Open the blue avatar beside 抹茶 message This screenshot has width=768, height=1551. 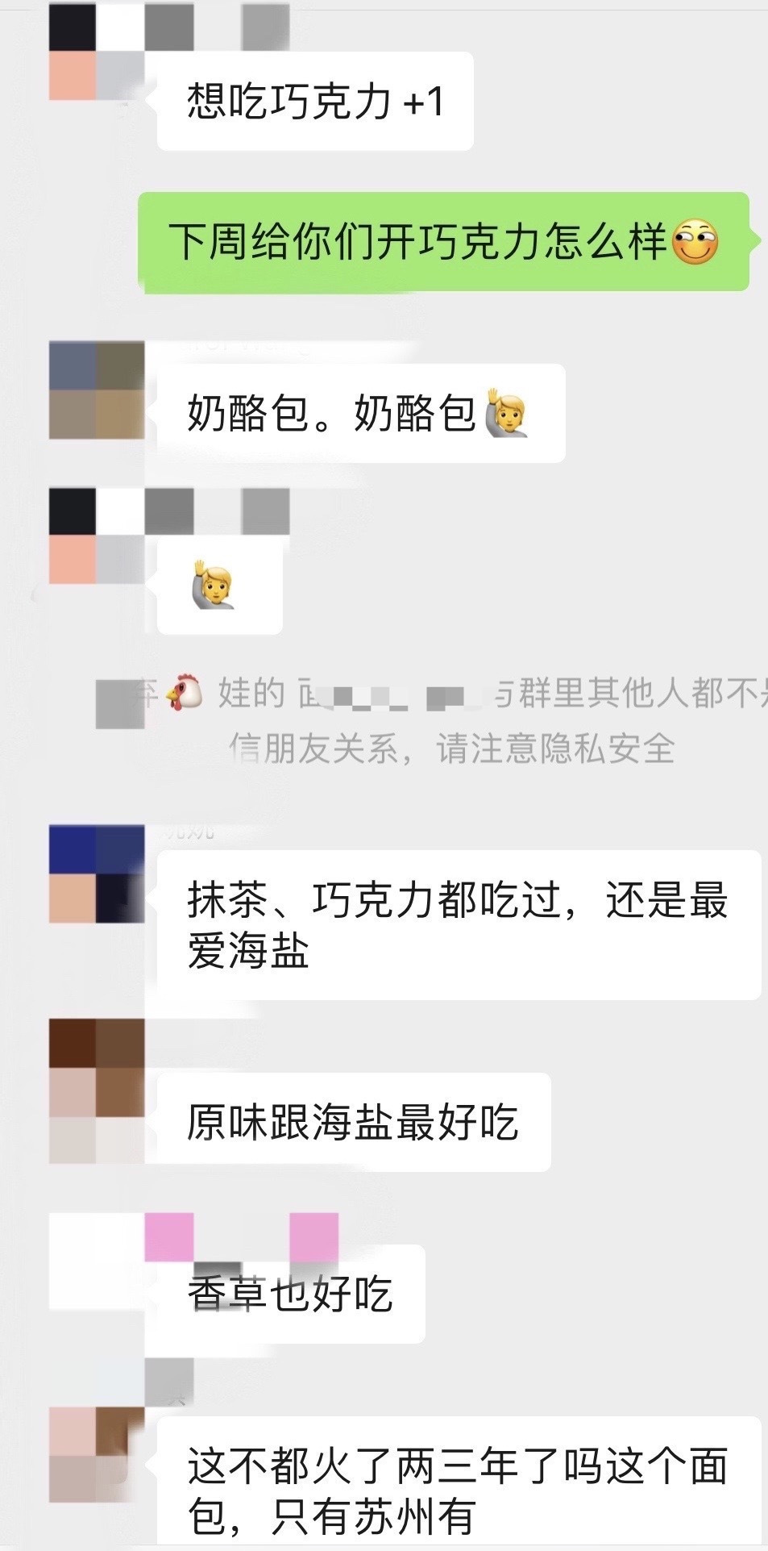(97, 874)
